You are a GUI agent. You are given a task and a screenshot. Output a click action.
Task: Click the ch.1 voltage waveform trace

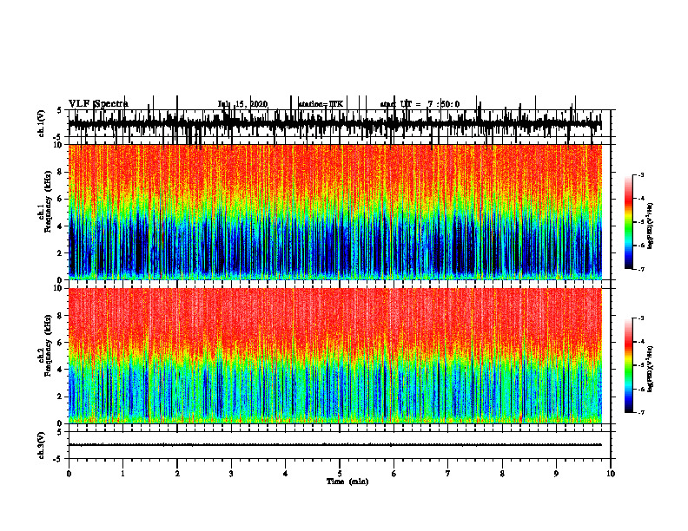[334, 124]
